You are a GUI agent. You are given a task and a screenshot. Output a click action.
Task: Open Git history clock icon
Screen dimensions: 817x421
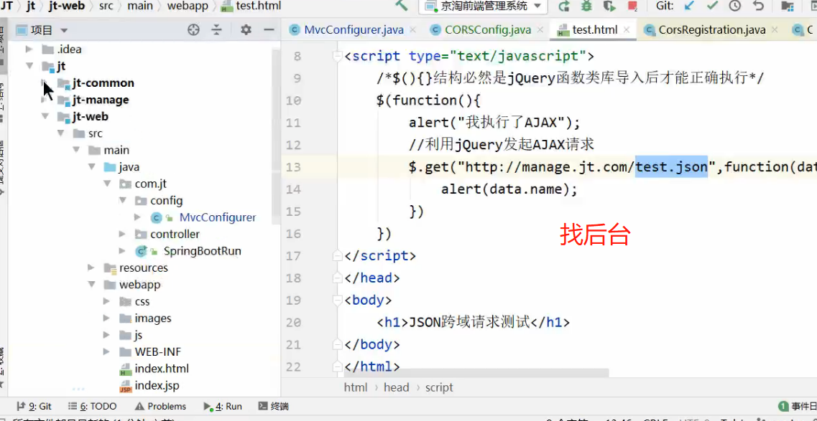click(734, 6)
